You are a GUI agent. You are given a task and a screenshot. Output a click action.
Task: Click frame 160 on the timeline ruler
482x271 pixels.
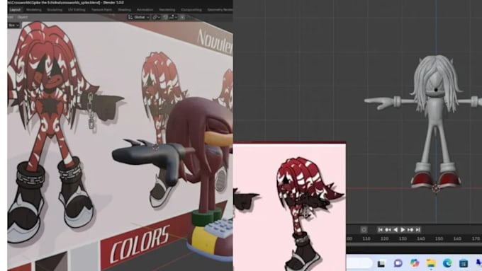[x=457, y=238]
